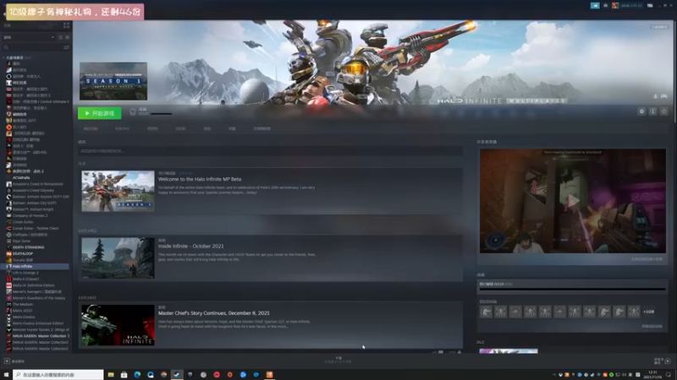Select Assassin's Creed III Remastered in library

37,184
